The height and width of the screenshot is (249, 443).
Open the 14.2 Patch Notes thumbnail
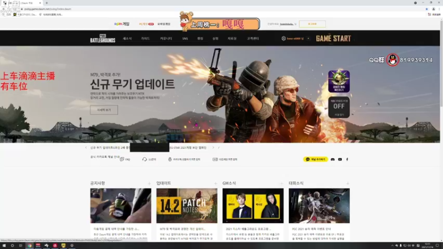[187, 206]
